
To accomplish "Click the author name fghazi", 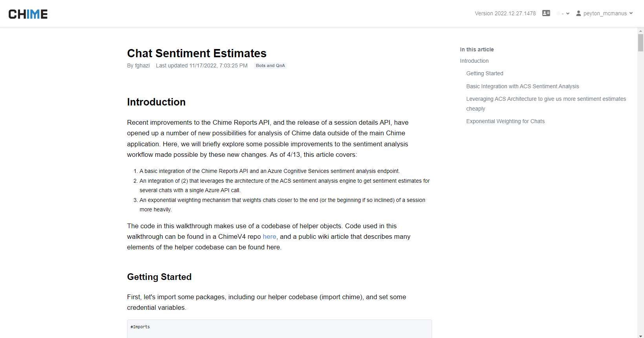I will (x=142, y=65).
